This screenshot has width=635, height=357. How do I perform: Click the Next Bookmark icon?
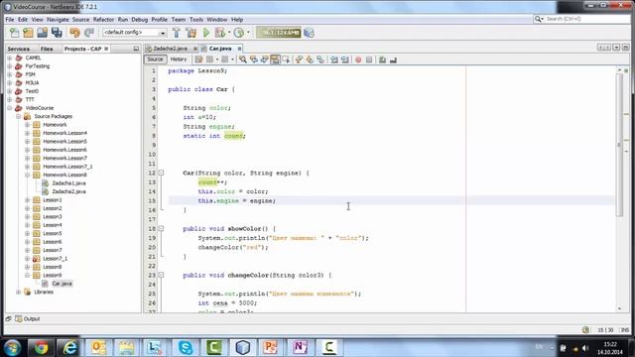pyautogui.click(x=310, y=59)
